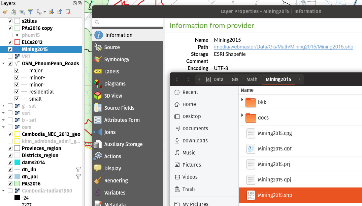
Task: Enable the phum15 layer checkbox
Action: click(x=10, y=35)
